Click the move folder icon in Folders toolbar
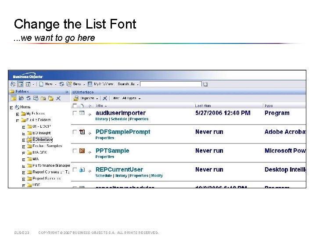This screenshot has height=237, width=316. [x=43, y=98]
